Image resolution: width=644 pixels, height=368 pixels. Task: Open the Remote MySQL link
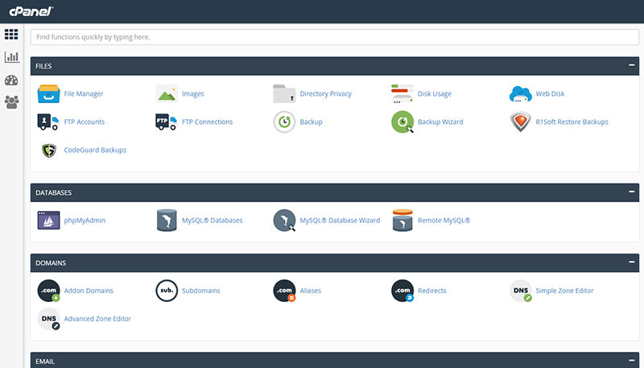coord(444,220)
